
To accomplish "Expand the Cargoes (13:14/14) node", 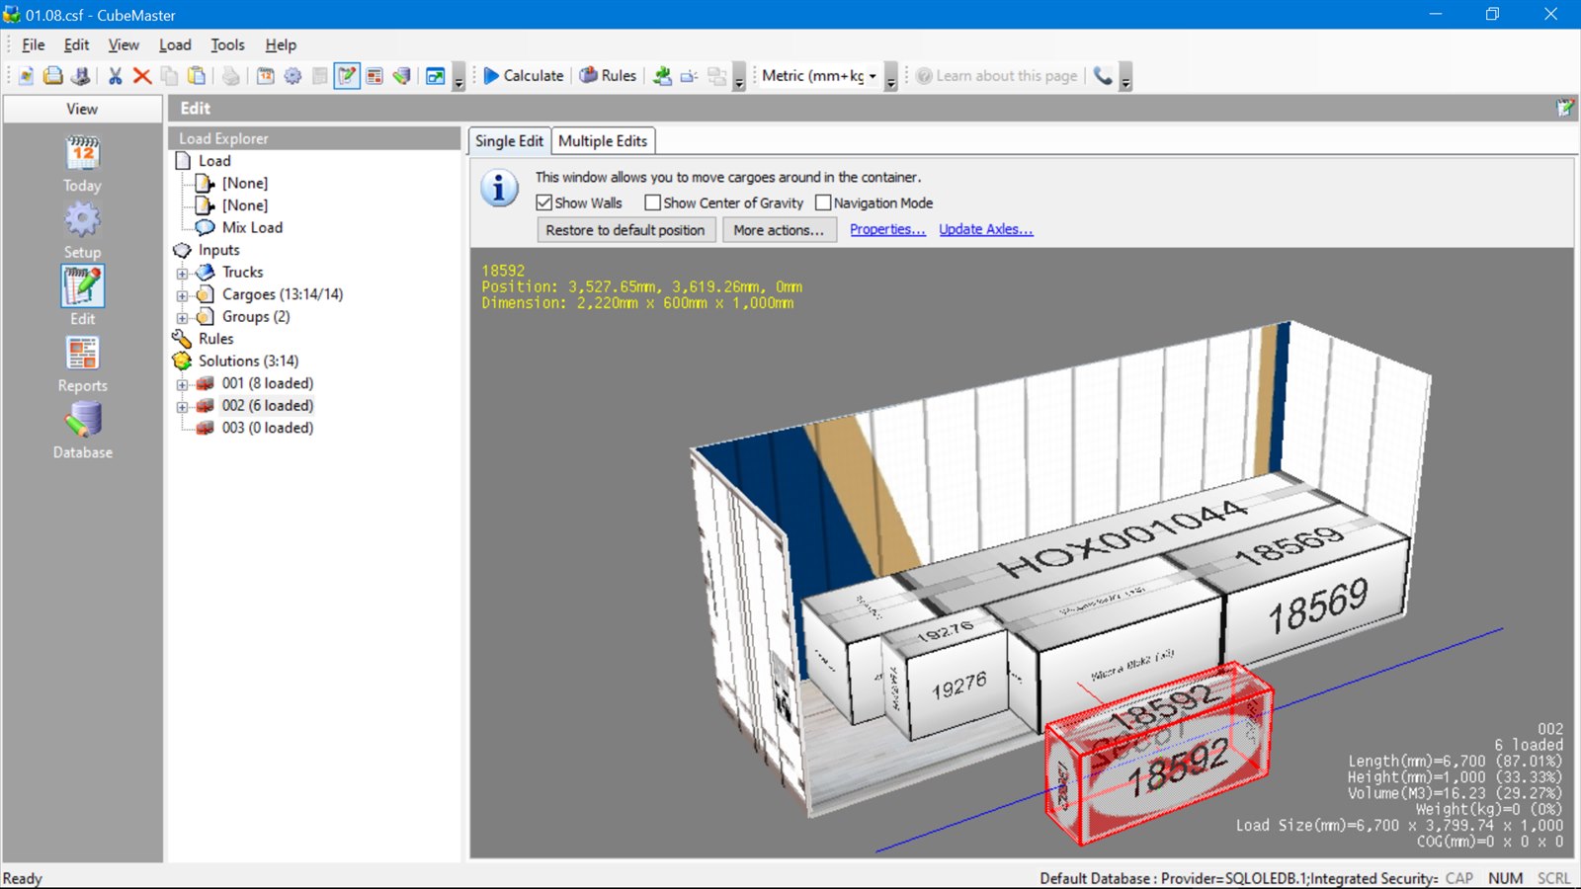I will (182, 295).
